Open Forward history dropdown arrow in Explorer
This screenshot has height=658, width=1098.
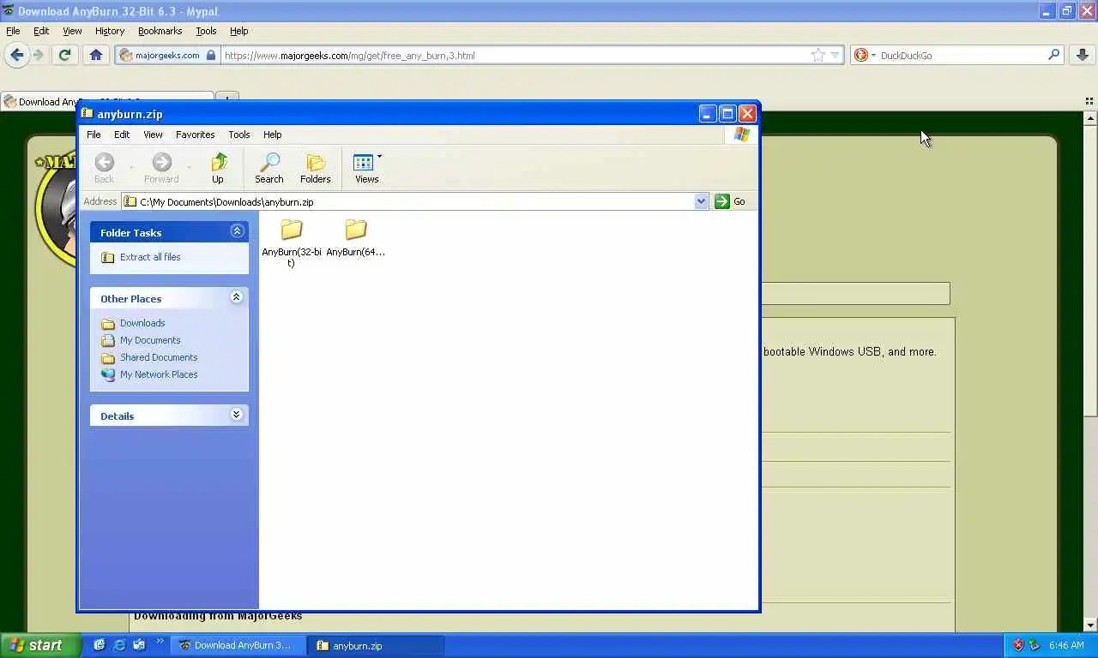[189, 167]
